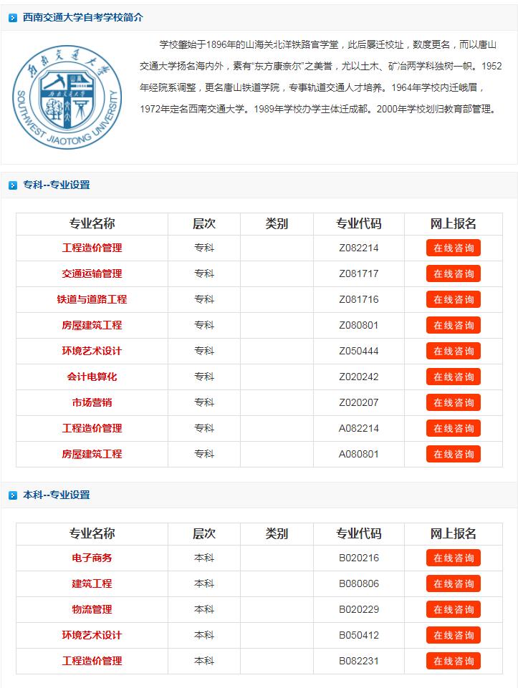Click 在线咨询 in the Z050444 row
The image size is (518, 688).
(453, 351)
